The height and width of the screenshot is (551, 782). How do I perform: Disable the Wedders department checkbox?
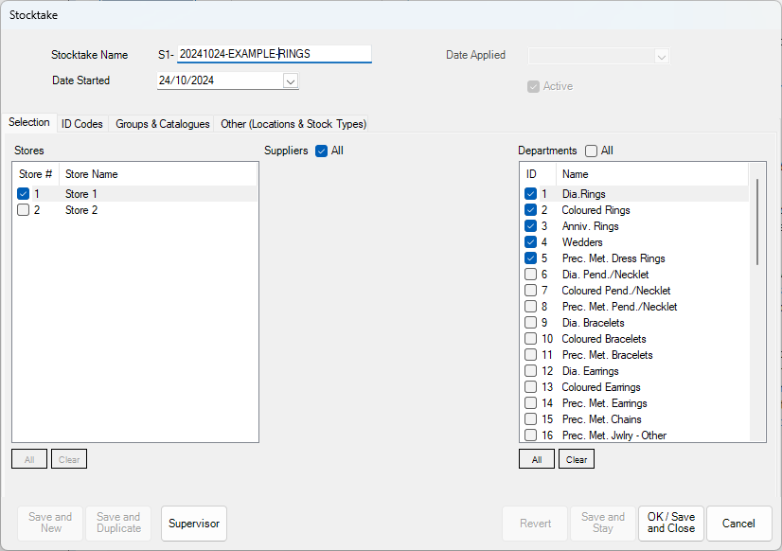pyautogui.click(x=531, y=242)
